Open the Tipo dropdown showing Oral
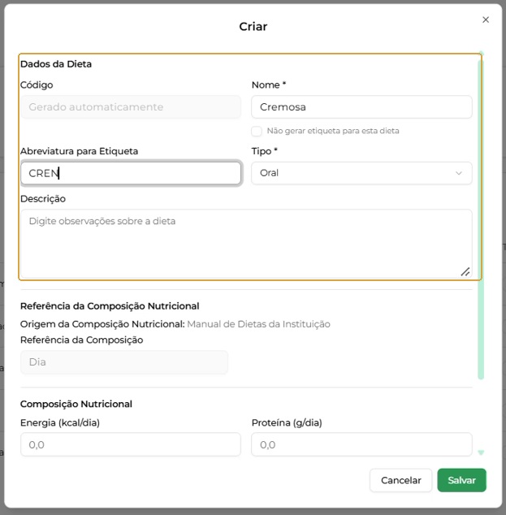 tap(361, 173)
